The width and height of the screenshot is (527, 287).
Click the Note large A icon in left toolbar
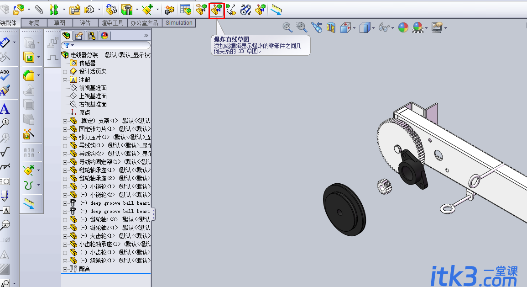click(5, 109)
